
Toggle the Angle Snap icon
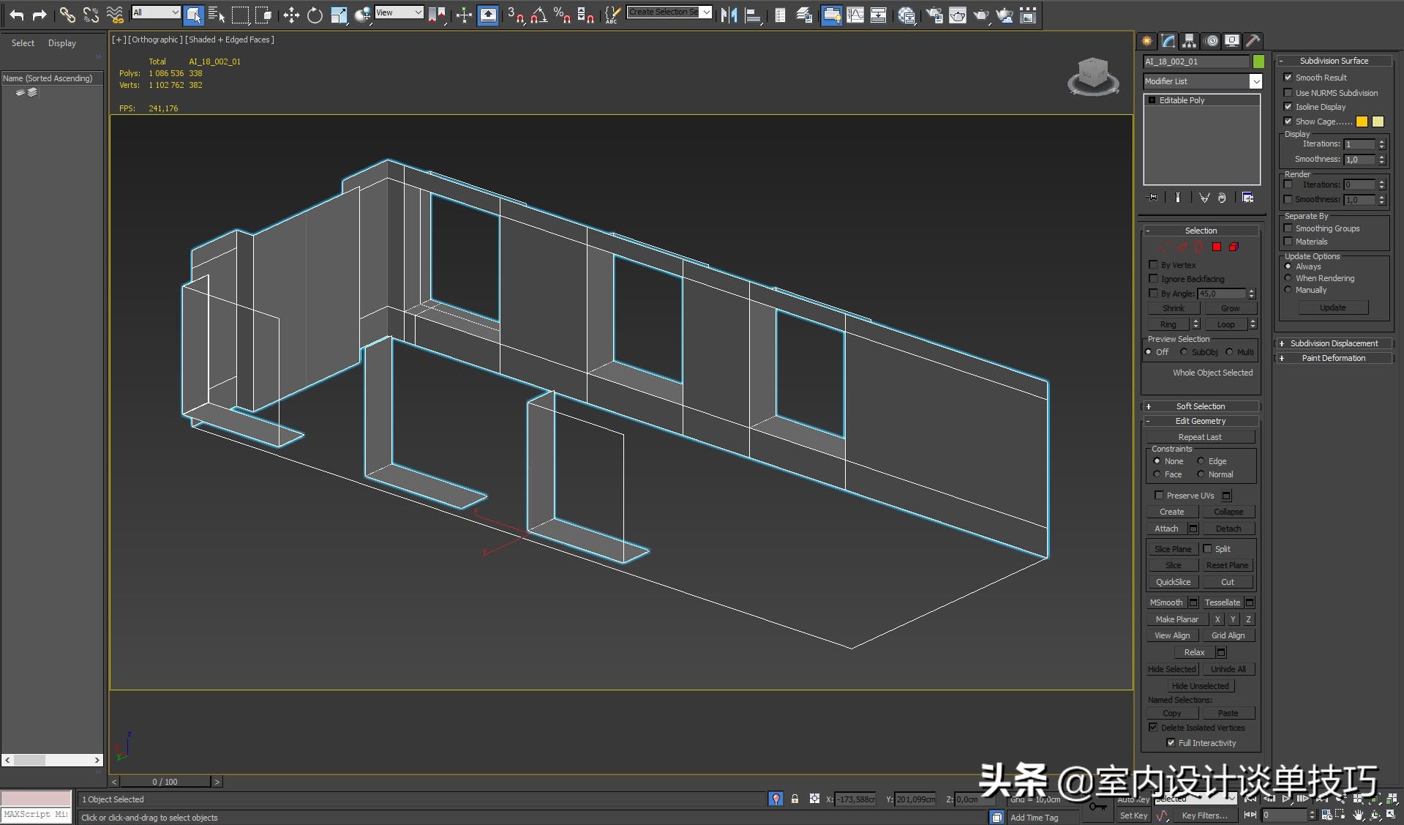(x=538, y=15)
